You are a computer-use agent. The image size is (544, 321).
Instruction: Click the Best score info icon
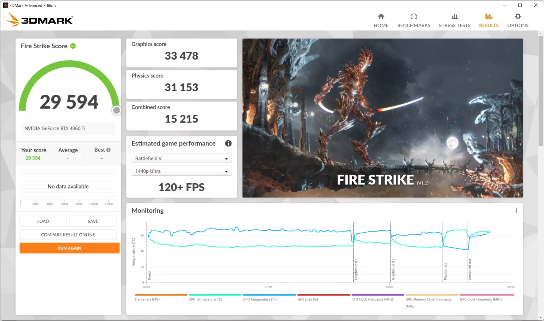(109, 150)
